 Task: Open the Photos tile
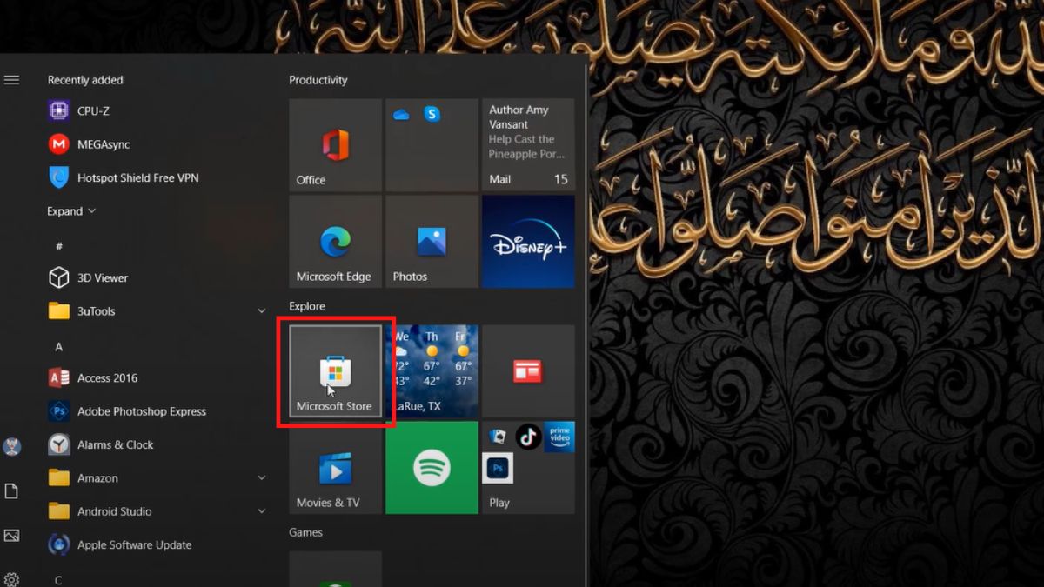(432, 241)
